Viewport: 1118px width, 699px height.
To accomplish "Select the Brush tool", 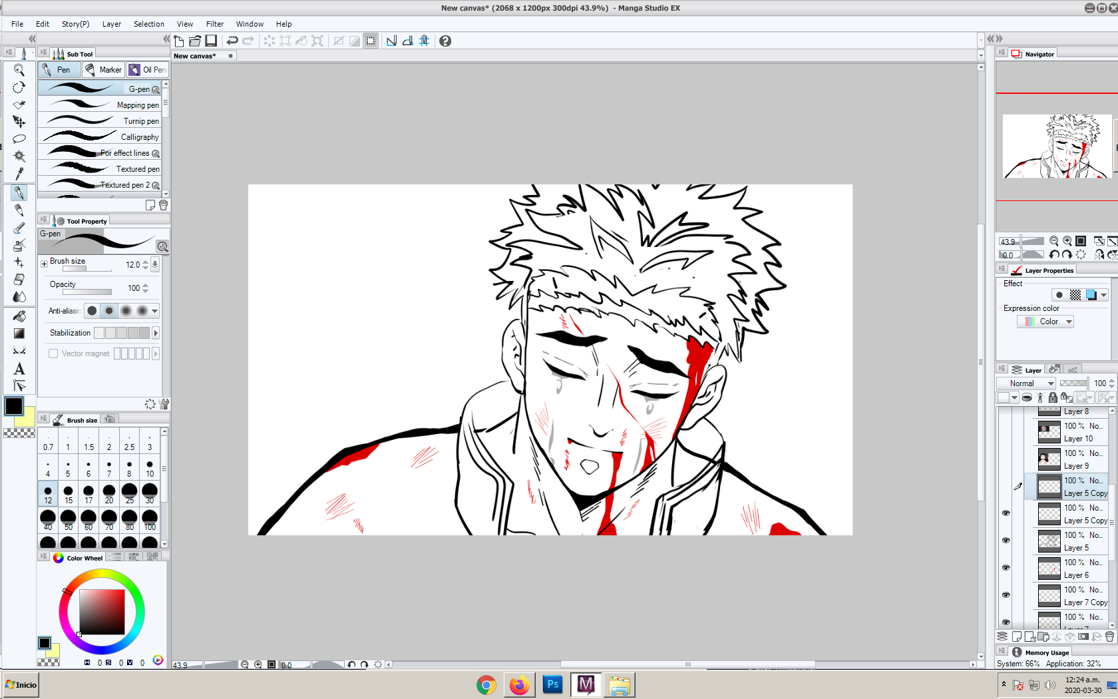I will [x=19, y=228].
